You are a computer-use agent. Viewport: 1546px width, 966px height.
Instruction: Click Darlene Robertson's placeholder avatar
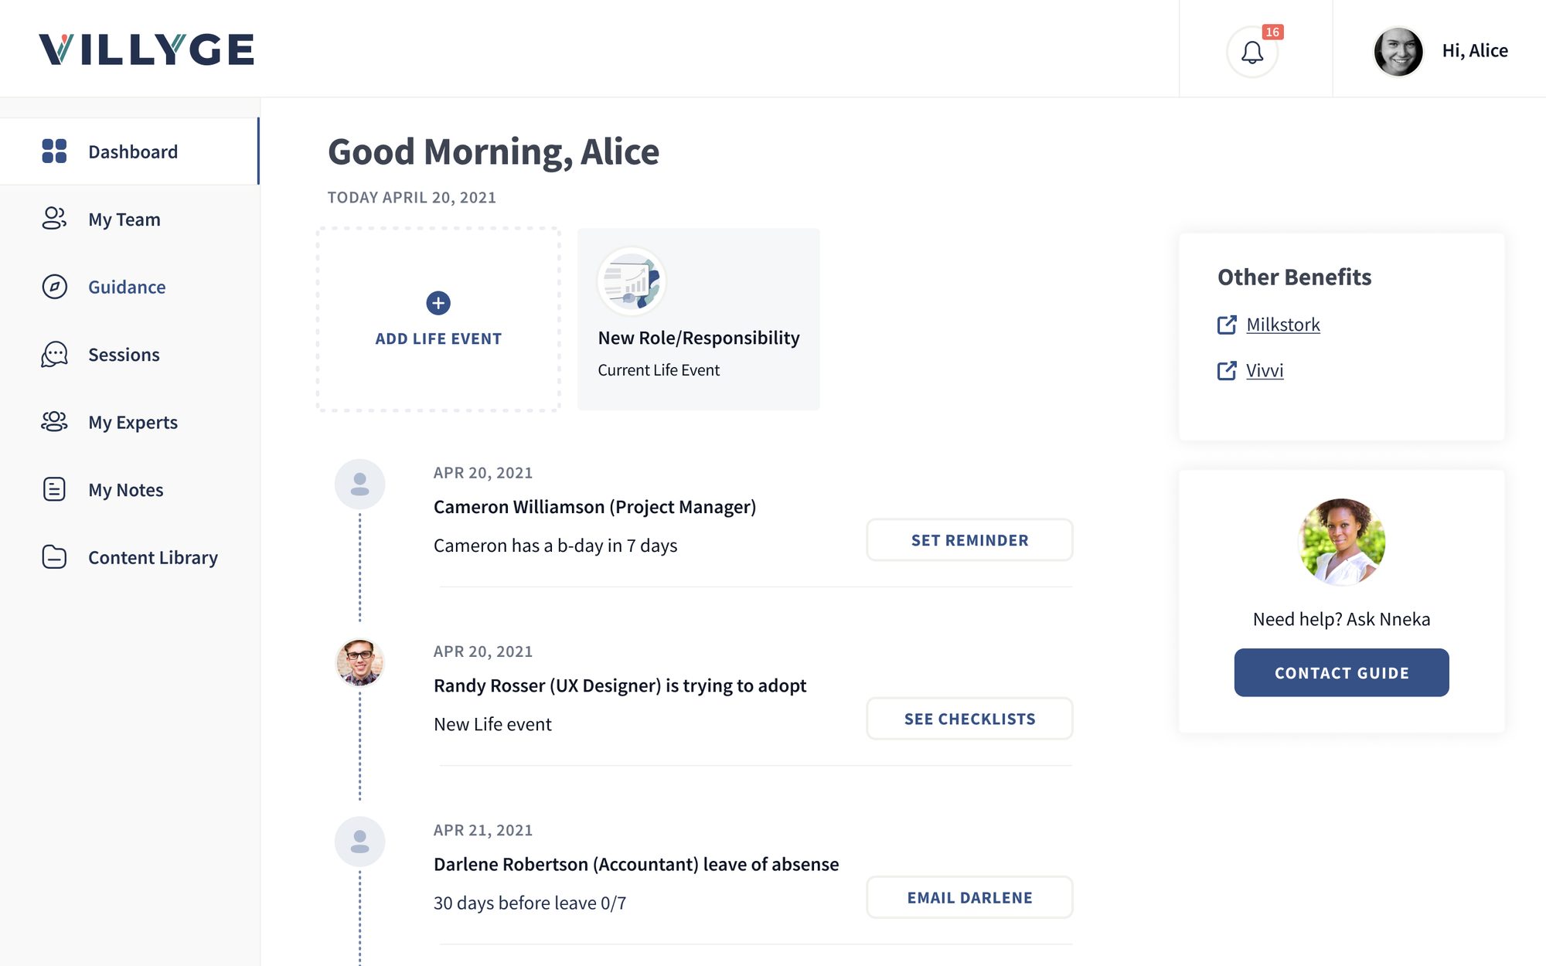click(359, 842)
